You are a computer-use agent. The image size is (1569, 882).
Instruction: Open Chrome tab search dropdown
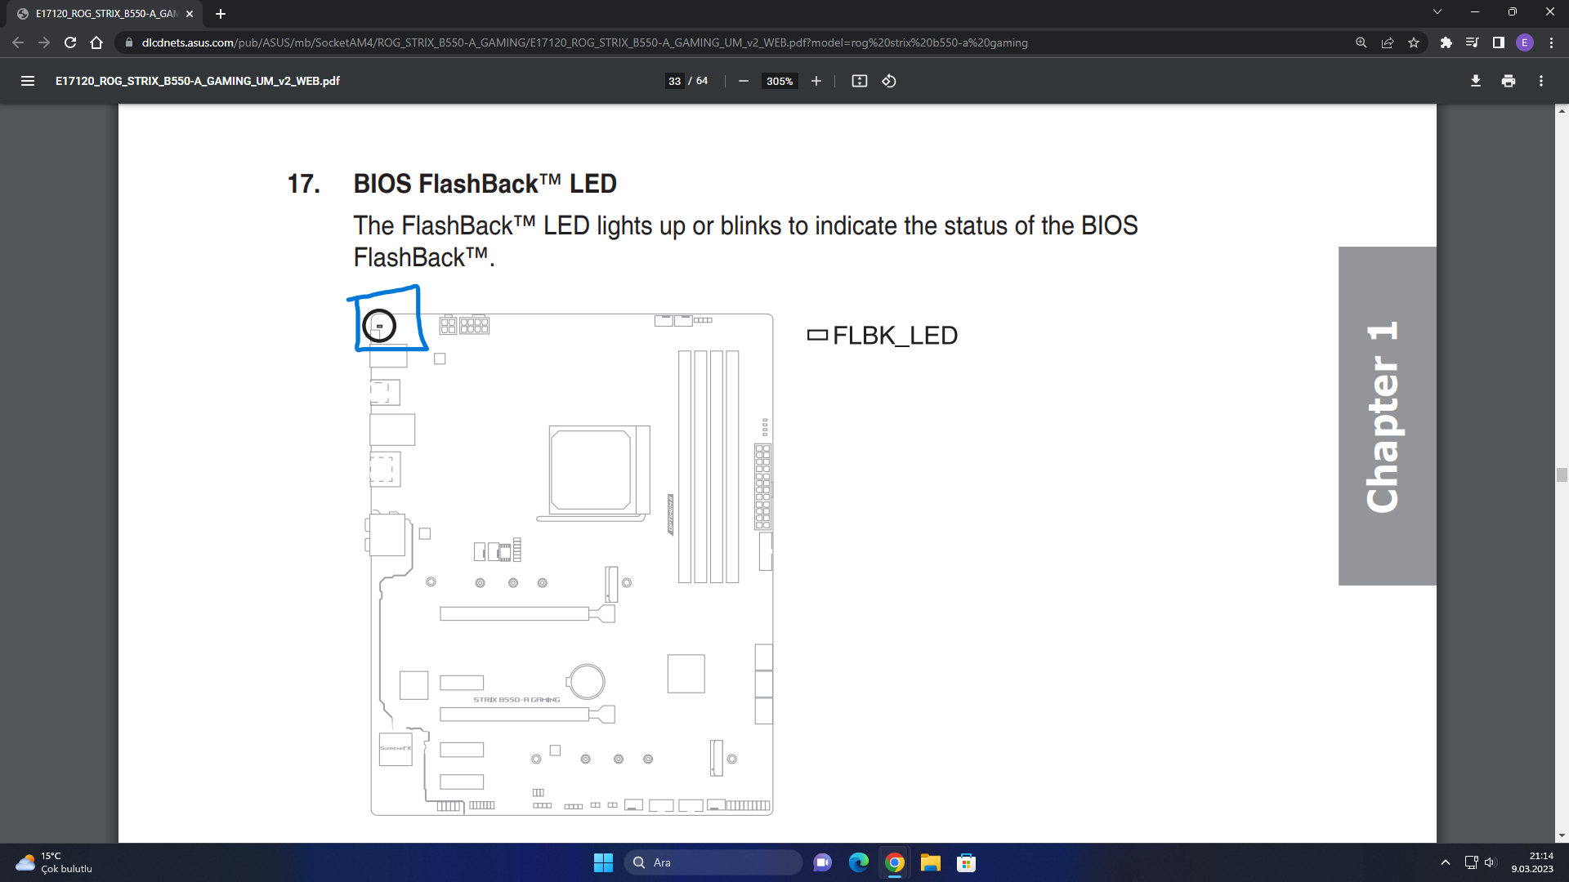[1437, 12]
